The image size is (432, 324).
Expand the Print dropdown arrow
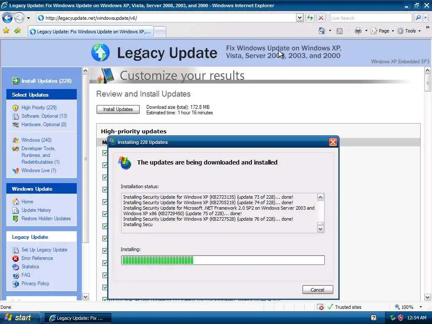coord(366,31)
